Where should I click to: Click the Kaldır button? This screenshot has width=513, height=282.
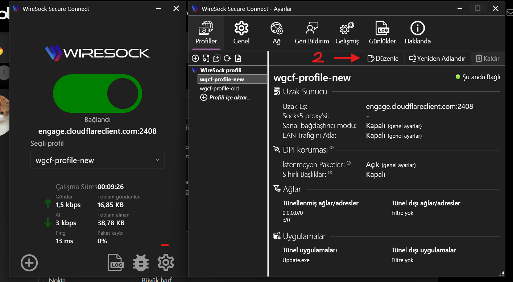[x=488, y=58]
